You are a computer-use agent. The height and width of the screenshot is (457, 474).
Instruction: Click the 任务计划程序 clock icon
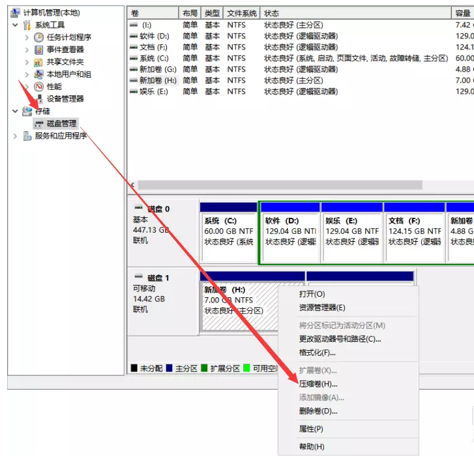pos(38,37)
